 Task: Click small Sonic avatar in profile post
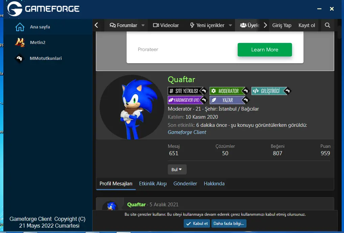[110, 206]
